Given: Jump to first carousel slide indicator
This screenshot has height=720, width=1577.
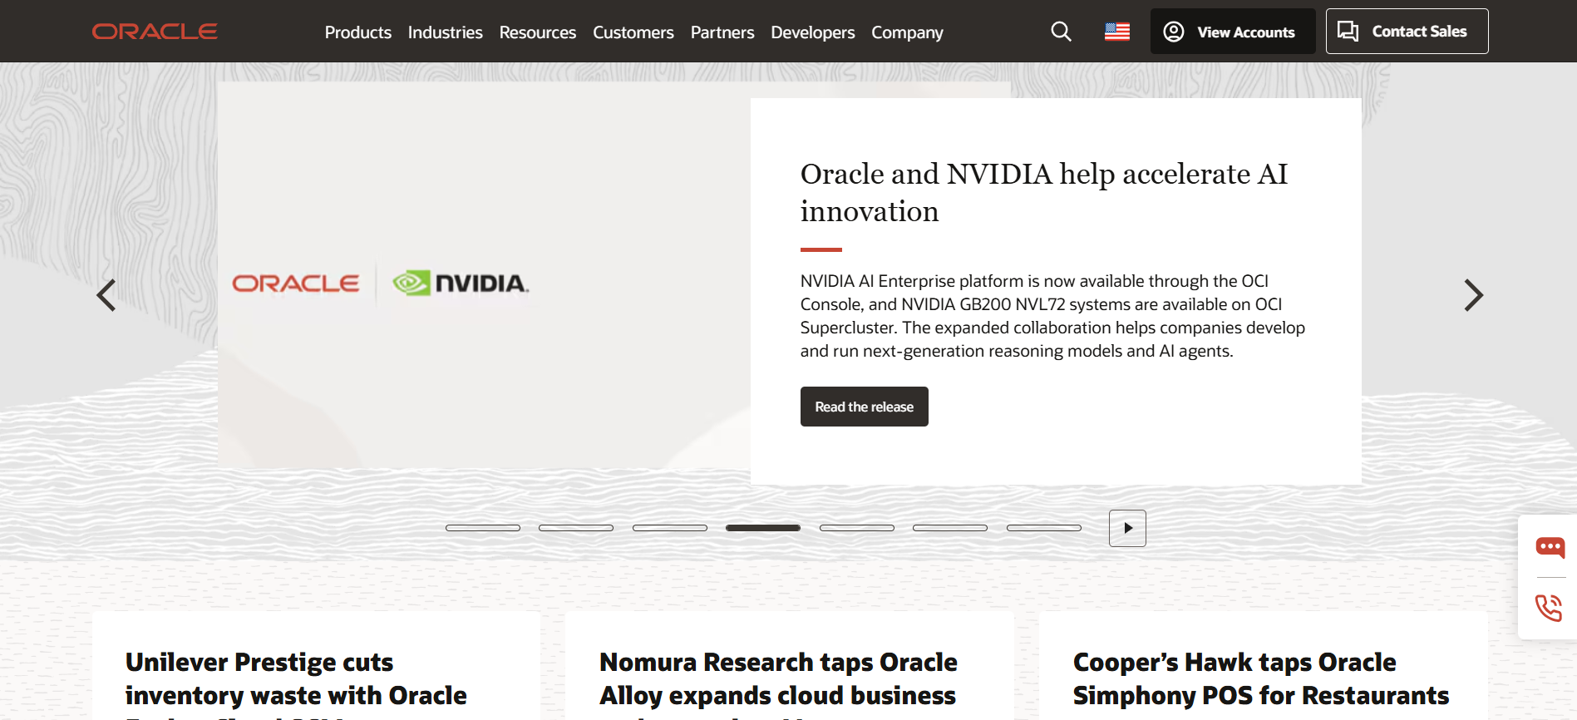Looking at the screenshot, I should [x=483, y=528].
